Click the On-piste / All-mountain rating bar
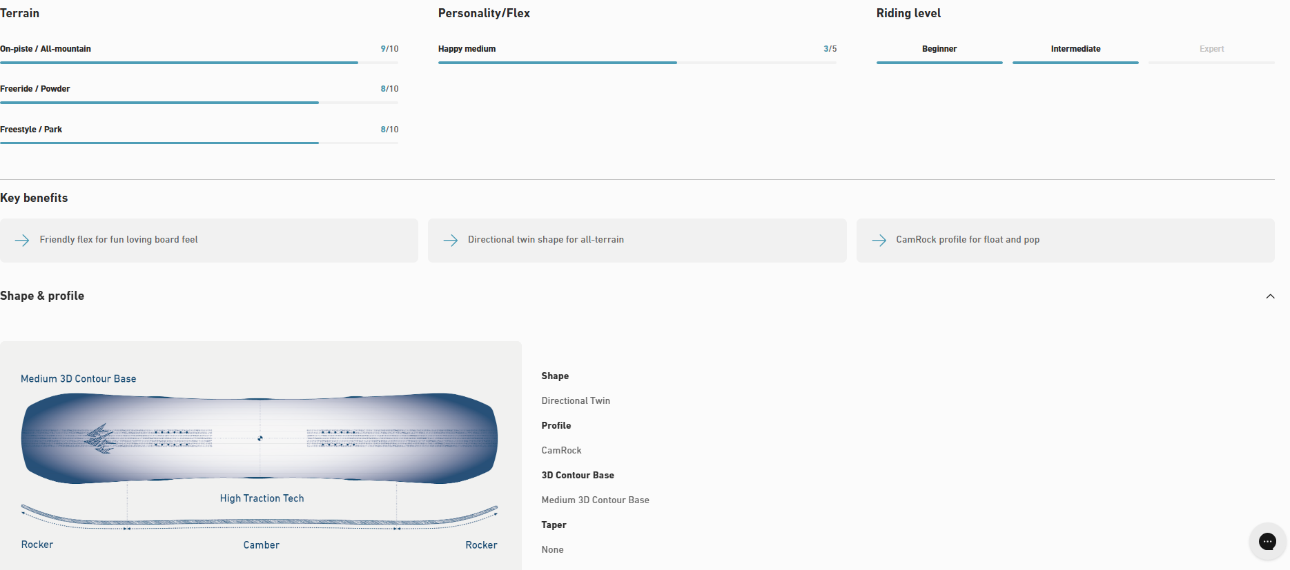Viewport: 1290px width, 570px height. [x=199, y=63]
